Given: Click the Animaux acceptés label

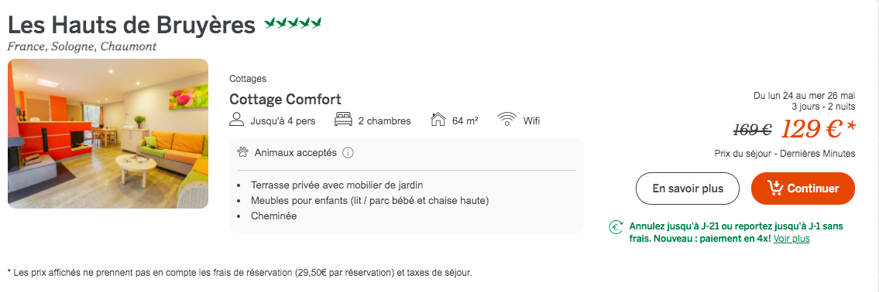Looking at the screenshot, I should tap(295, 153).
